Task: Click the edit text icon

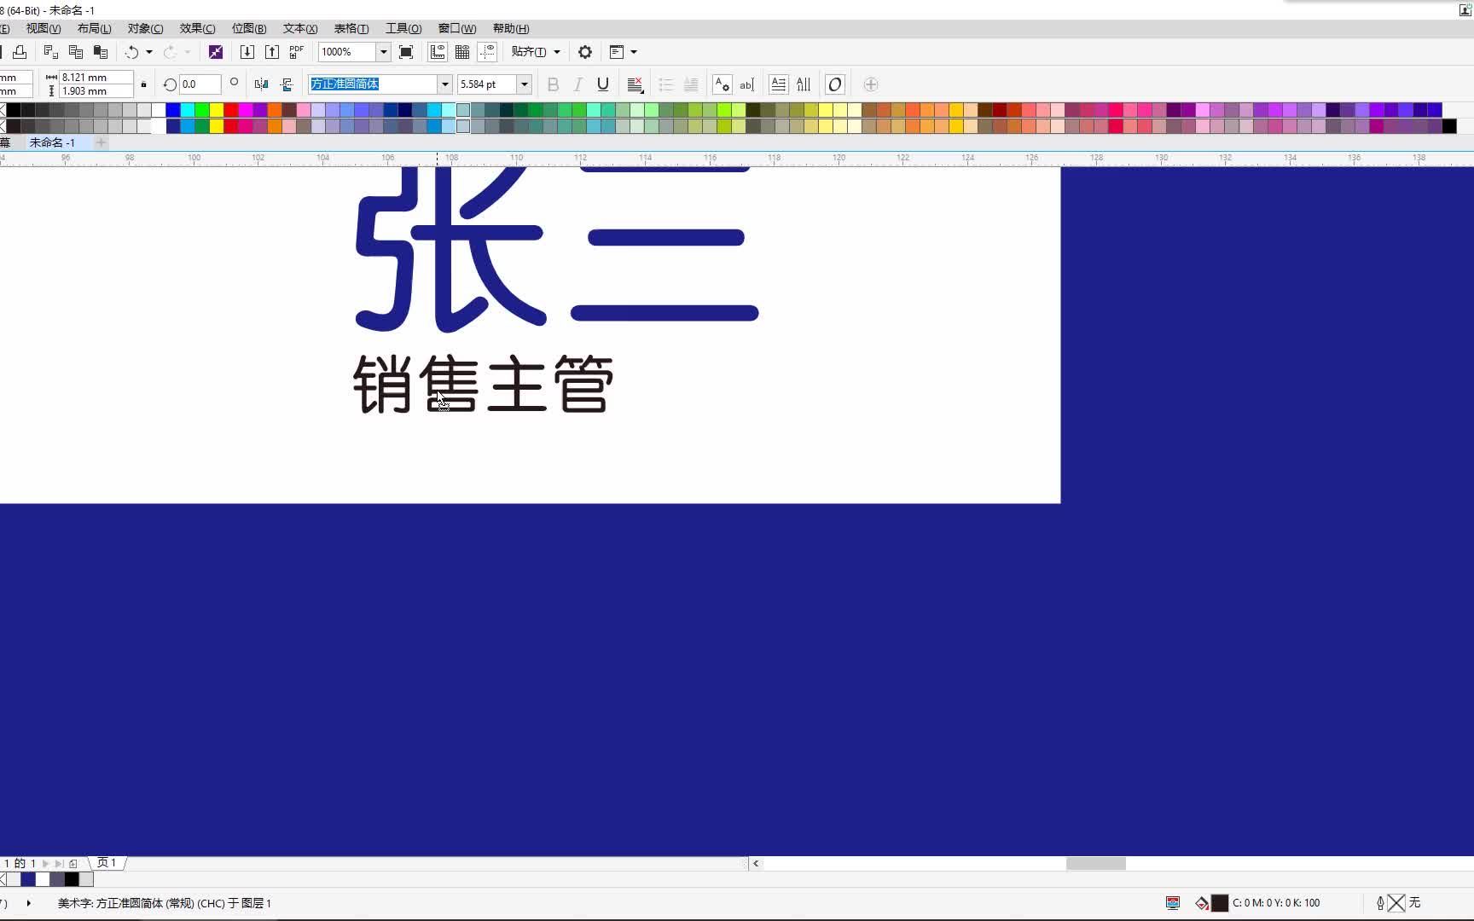Action: pos(746,84)
